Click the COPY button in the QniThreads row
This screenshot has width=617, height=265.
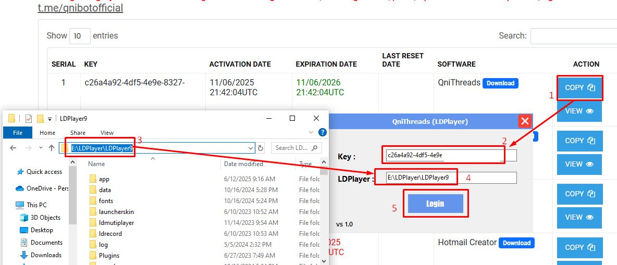[x=579, y=87]
